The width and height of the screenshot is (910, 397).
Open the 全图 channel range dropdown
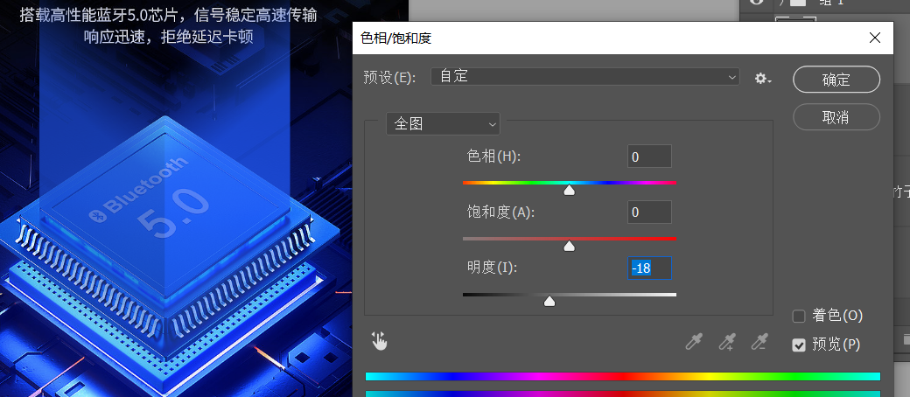[x=443, y=123]
